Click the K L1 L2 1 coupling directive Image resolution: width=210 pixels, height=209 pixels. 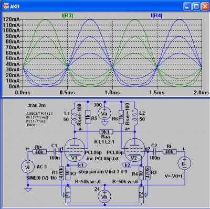(x=104, y=141)
